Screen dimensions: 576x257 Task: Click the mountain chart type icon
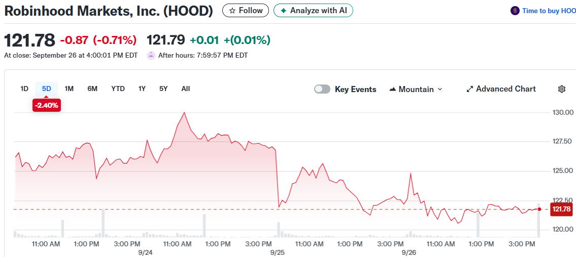coord(392,90)
